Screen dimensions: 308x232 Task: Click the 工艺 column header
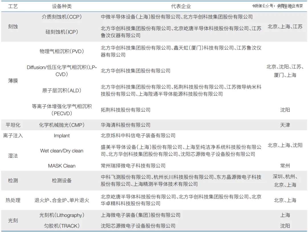[13, 6]
